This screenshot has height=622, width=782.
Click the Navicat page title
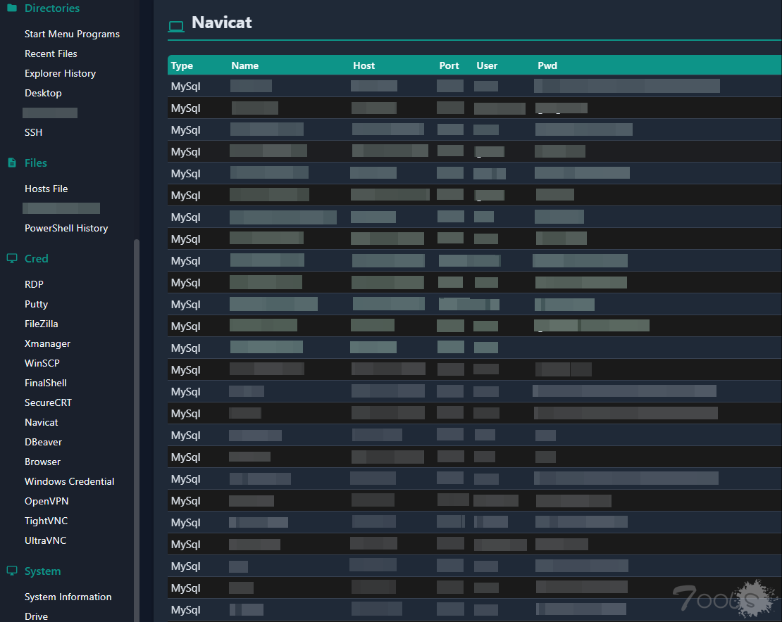[x=221, y=23]
